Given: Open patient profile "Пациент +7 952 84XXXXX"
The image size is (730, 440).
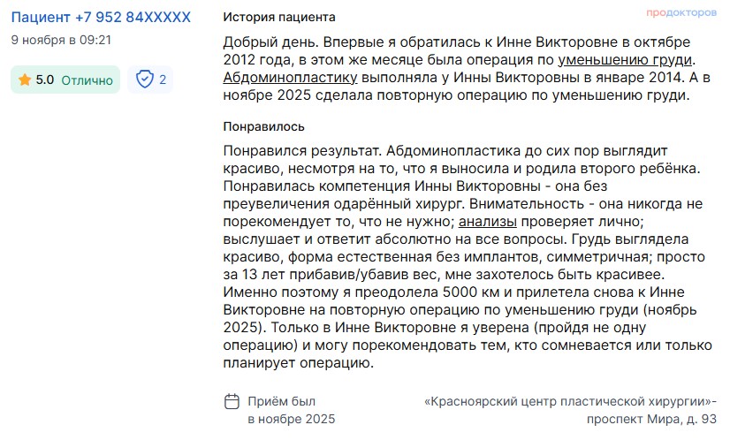Looking at the screenshot, I should (99, 18).
